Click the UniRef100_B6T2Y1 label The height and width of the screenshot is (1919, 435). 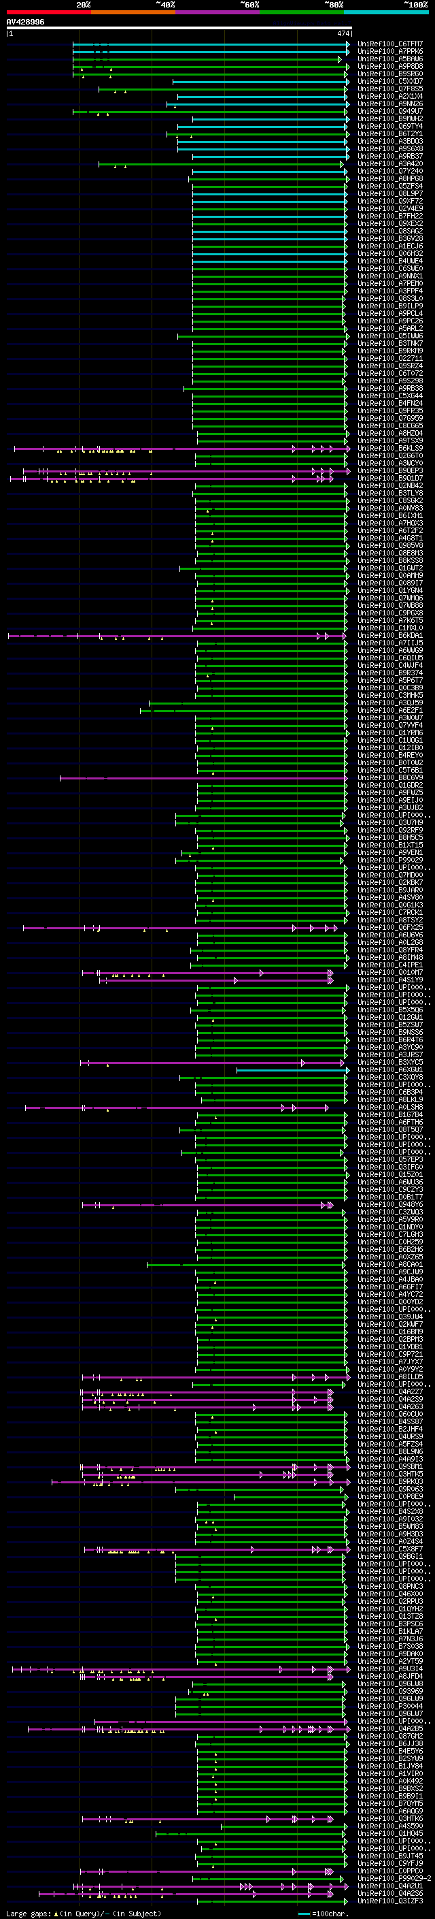point(389,133)
